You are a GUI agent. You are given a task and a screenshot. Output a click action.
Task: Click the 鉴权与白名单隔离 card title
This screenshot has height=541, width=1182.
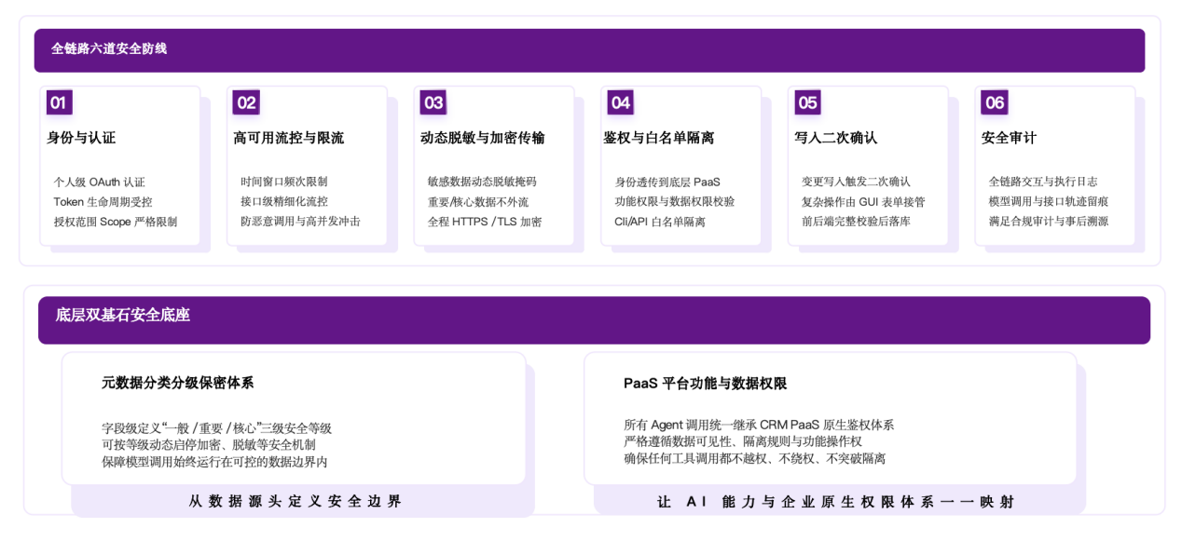(x=659, y=138)
